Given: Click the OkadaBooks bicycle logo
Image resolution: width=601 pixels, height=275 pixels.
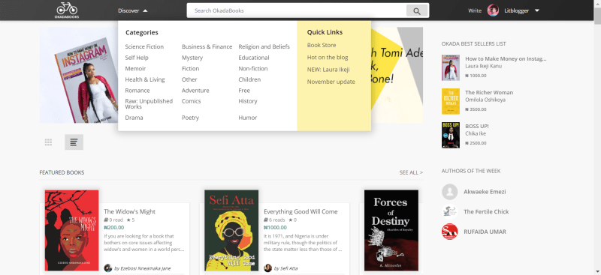Looking at the screenshot, I should (67, 10).
